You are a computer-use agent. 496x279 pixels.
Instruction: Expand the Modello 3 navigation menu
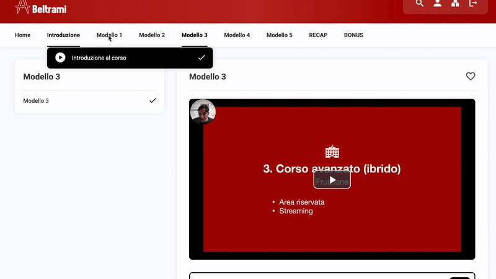(194, 35)
